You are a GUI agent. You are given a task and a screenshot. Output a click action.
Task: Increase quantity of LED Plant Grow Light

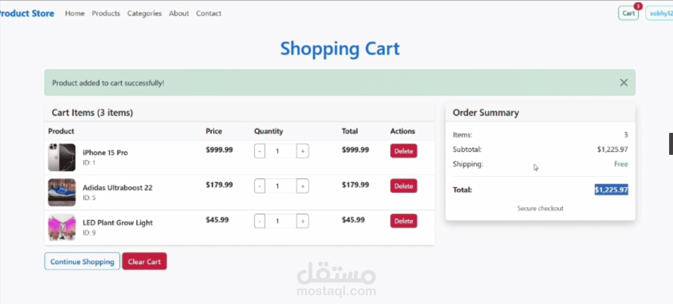pyautogui.click(x=303, y=221)
